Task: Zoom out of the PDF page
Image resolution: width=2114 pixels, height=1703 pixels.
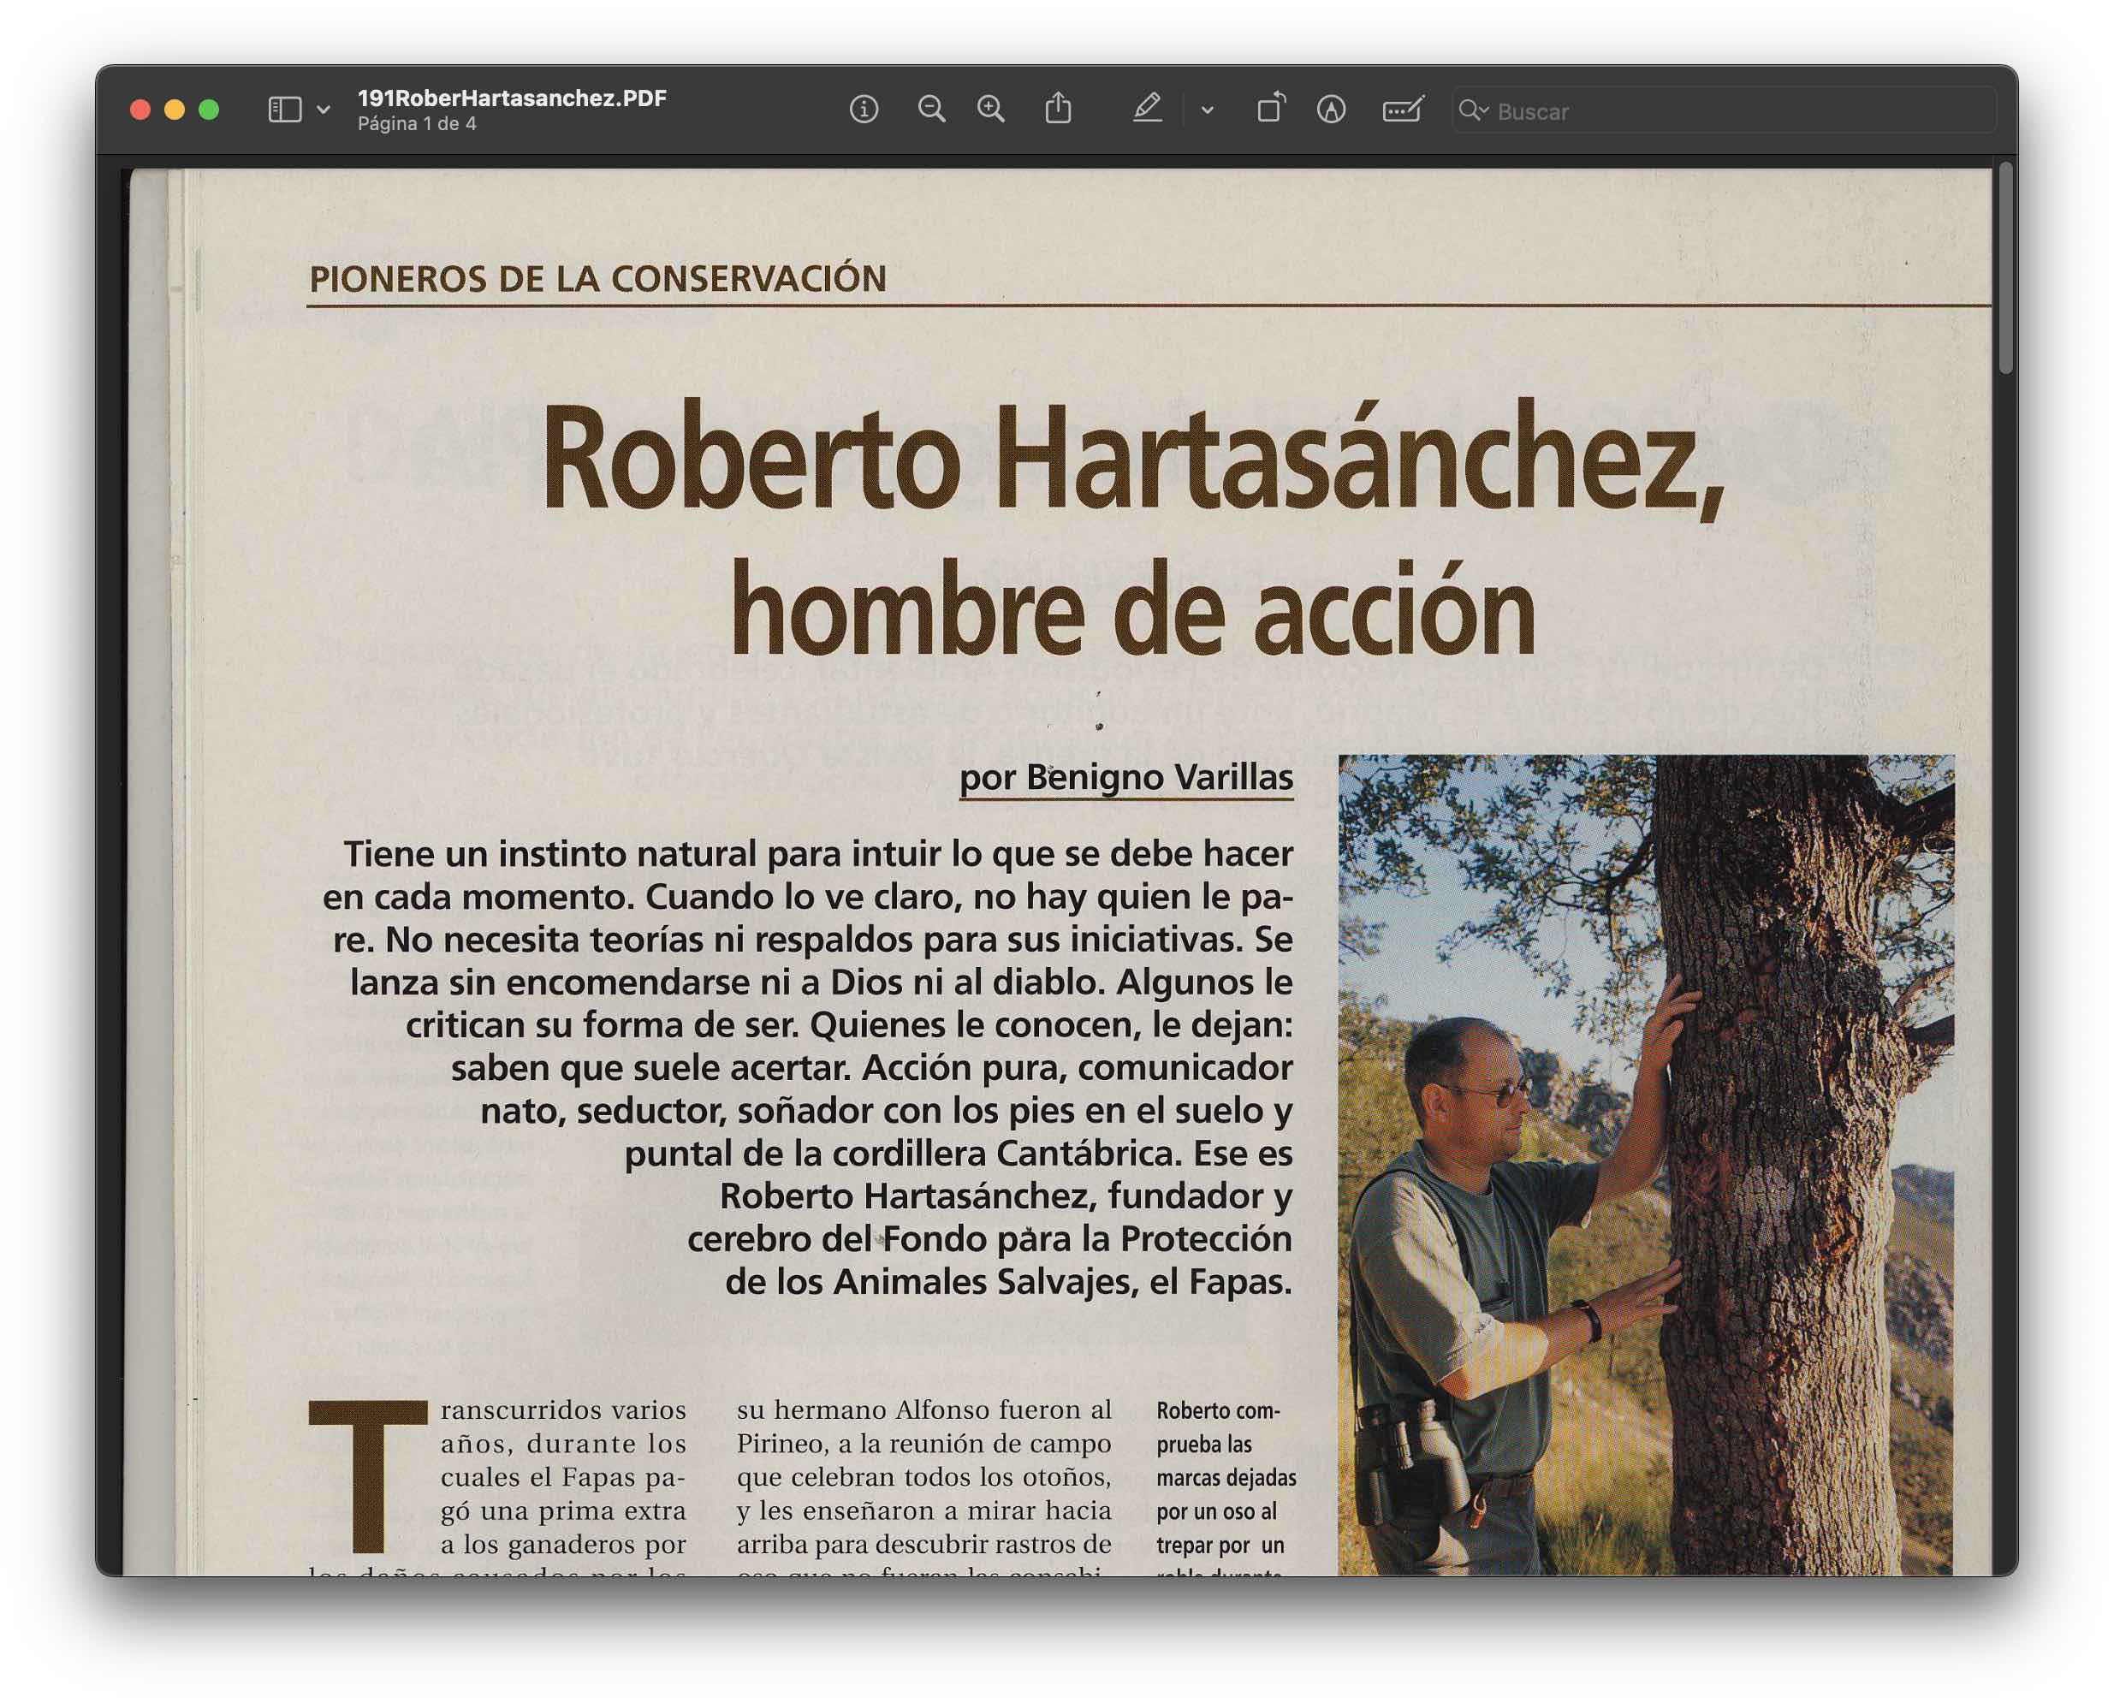Action: click(931, 109)
